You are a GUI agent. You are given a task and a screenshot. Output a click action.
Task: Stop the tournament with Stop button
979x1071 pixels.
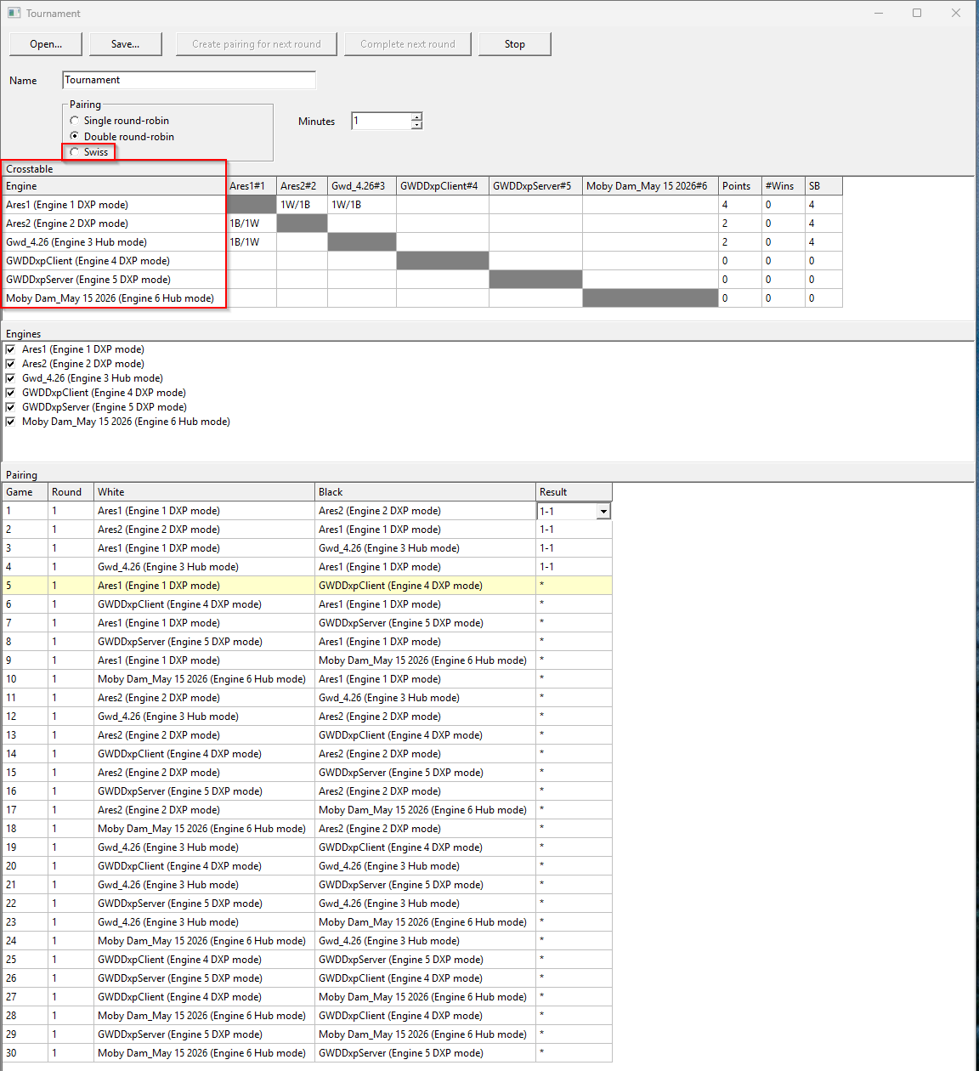515,44
